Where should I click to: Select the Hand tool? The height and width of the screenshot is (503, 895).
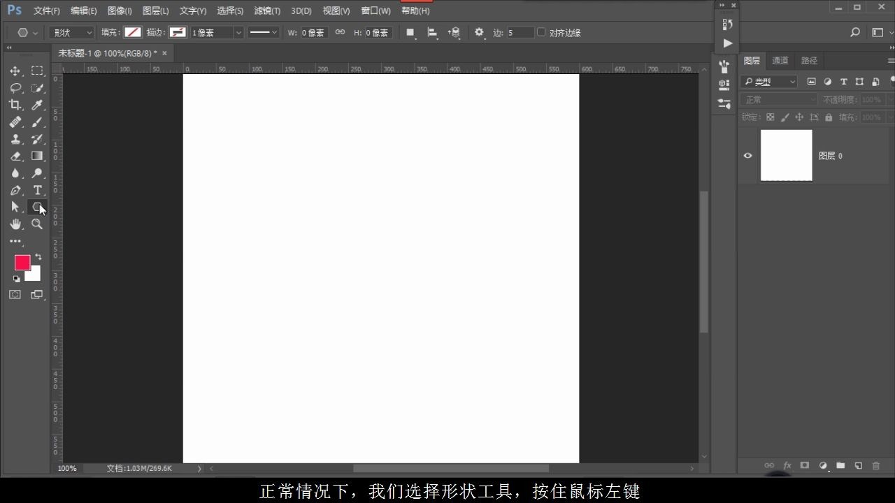pos(15,224)
